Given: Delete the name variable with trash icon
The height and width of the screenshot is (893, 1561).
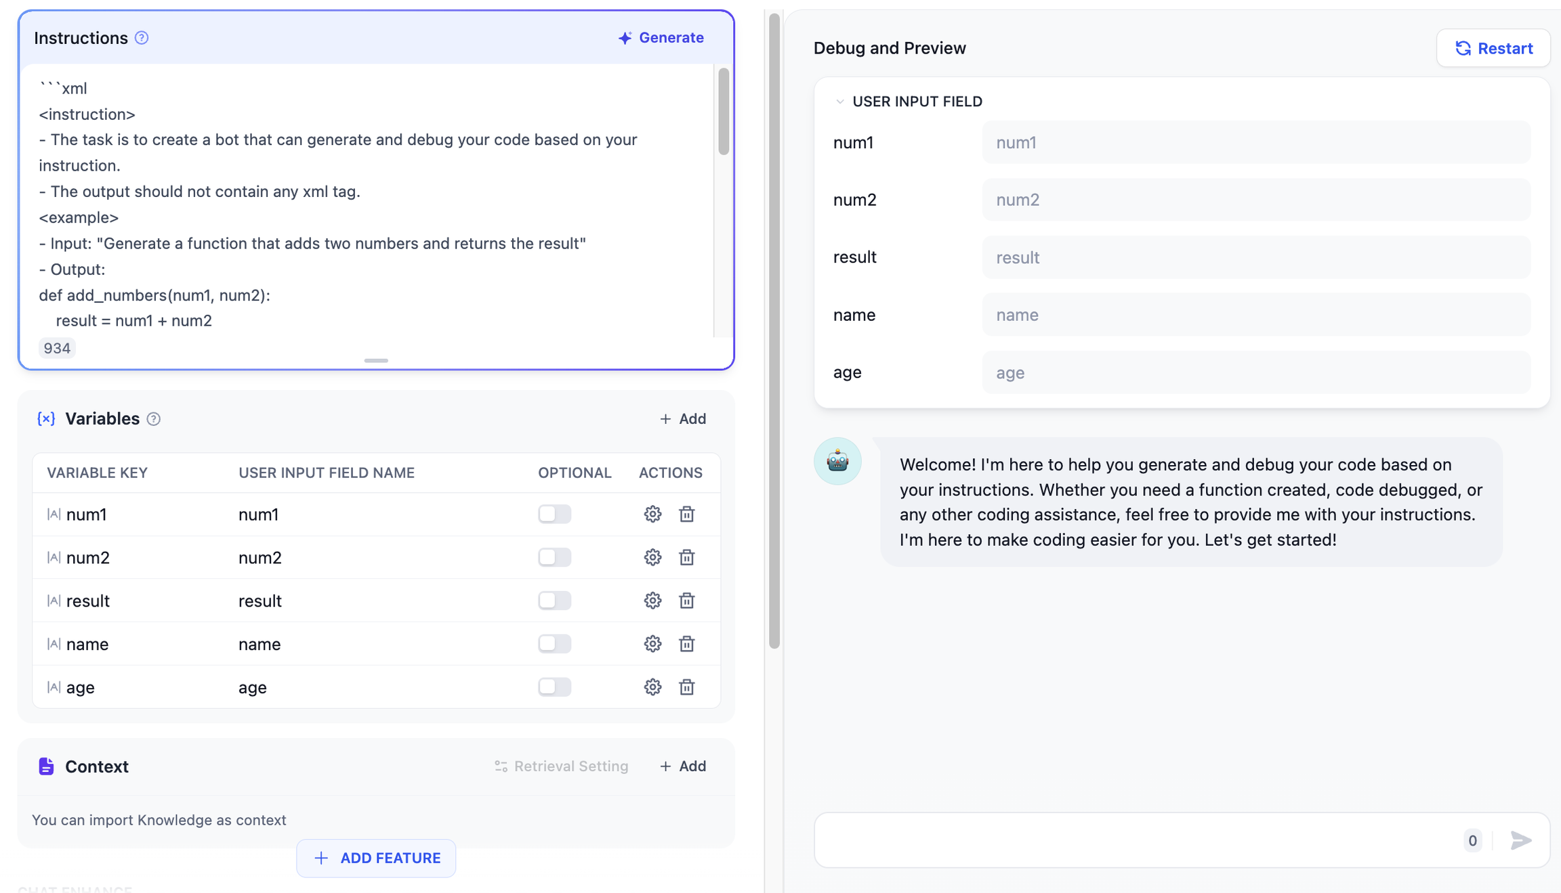Looking at the screenshot, I should coord(687,644).
